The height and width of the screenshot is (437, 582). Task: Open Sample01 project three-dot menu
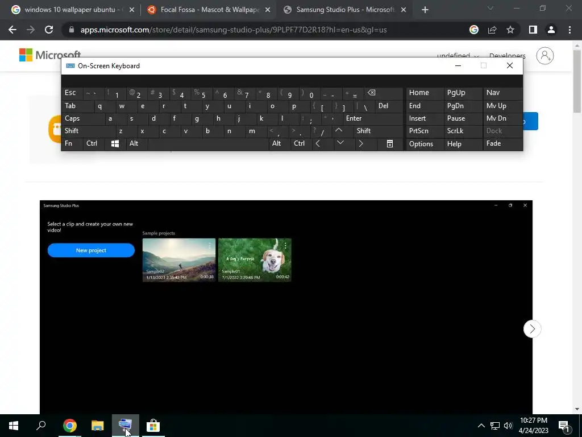pyautogui.click(x=285, y=245)
